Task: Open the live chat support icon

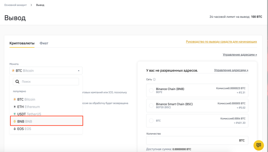Action: [259, 145]
